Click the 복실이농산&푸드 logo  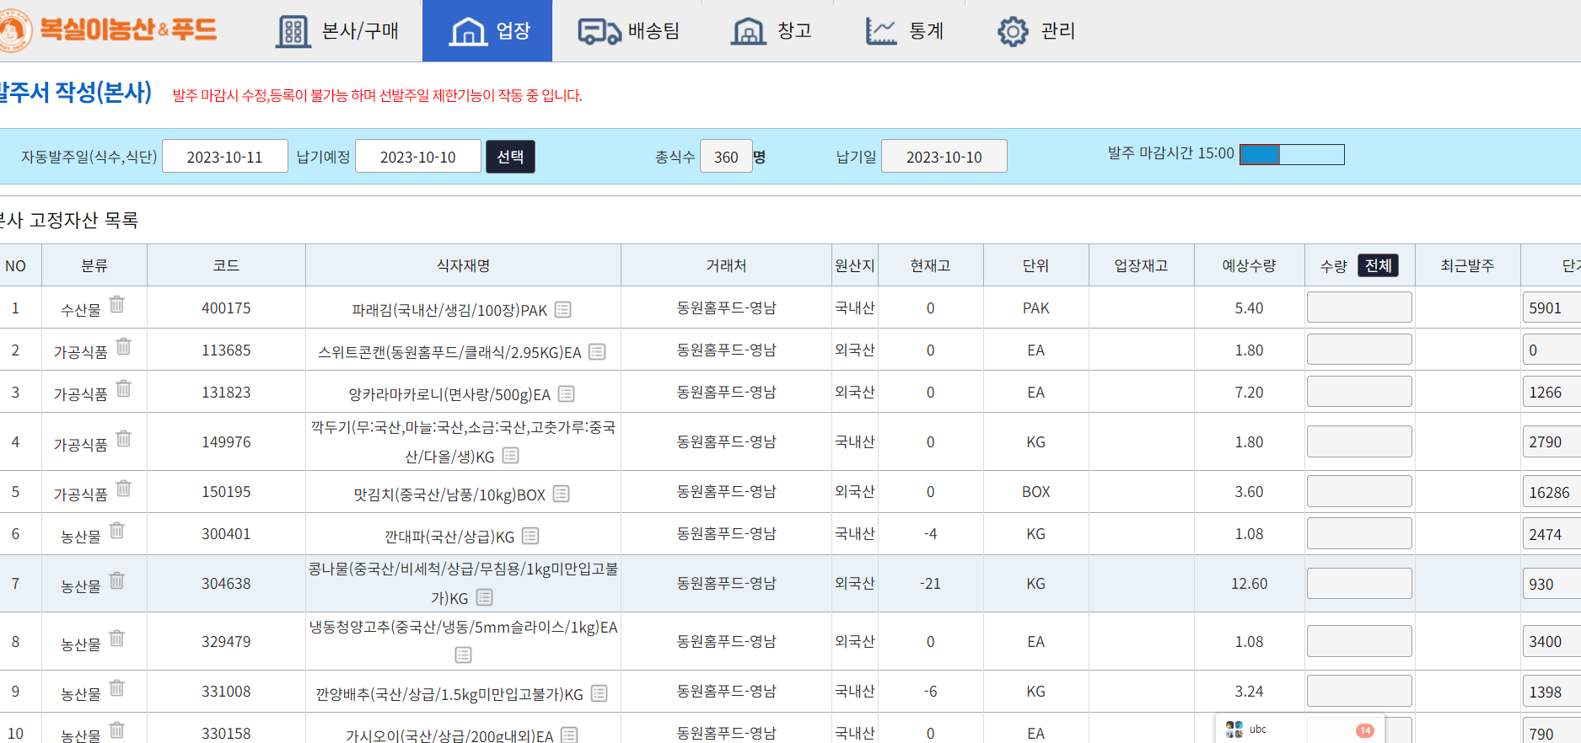pyautogui.click(x=109, y=29)
